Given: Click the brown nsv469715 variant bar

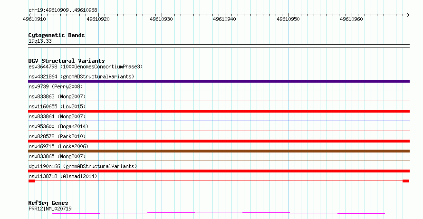Looking at the screenshot, I should pyautogui.click(x=219, y=151).
